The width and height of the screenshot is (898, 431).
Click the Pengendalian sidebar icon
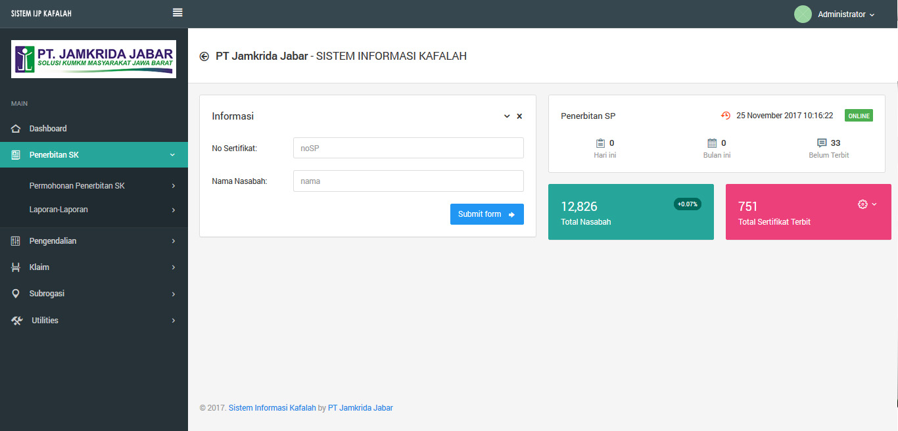point(16,241)
